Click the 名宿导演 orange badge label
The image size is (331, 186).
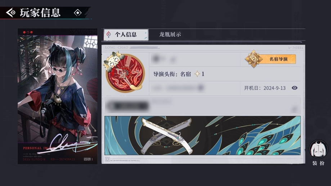[278, 59]
